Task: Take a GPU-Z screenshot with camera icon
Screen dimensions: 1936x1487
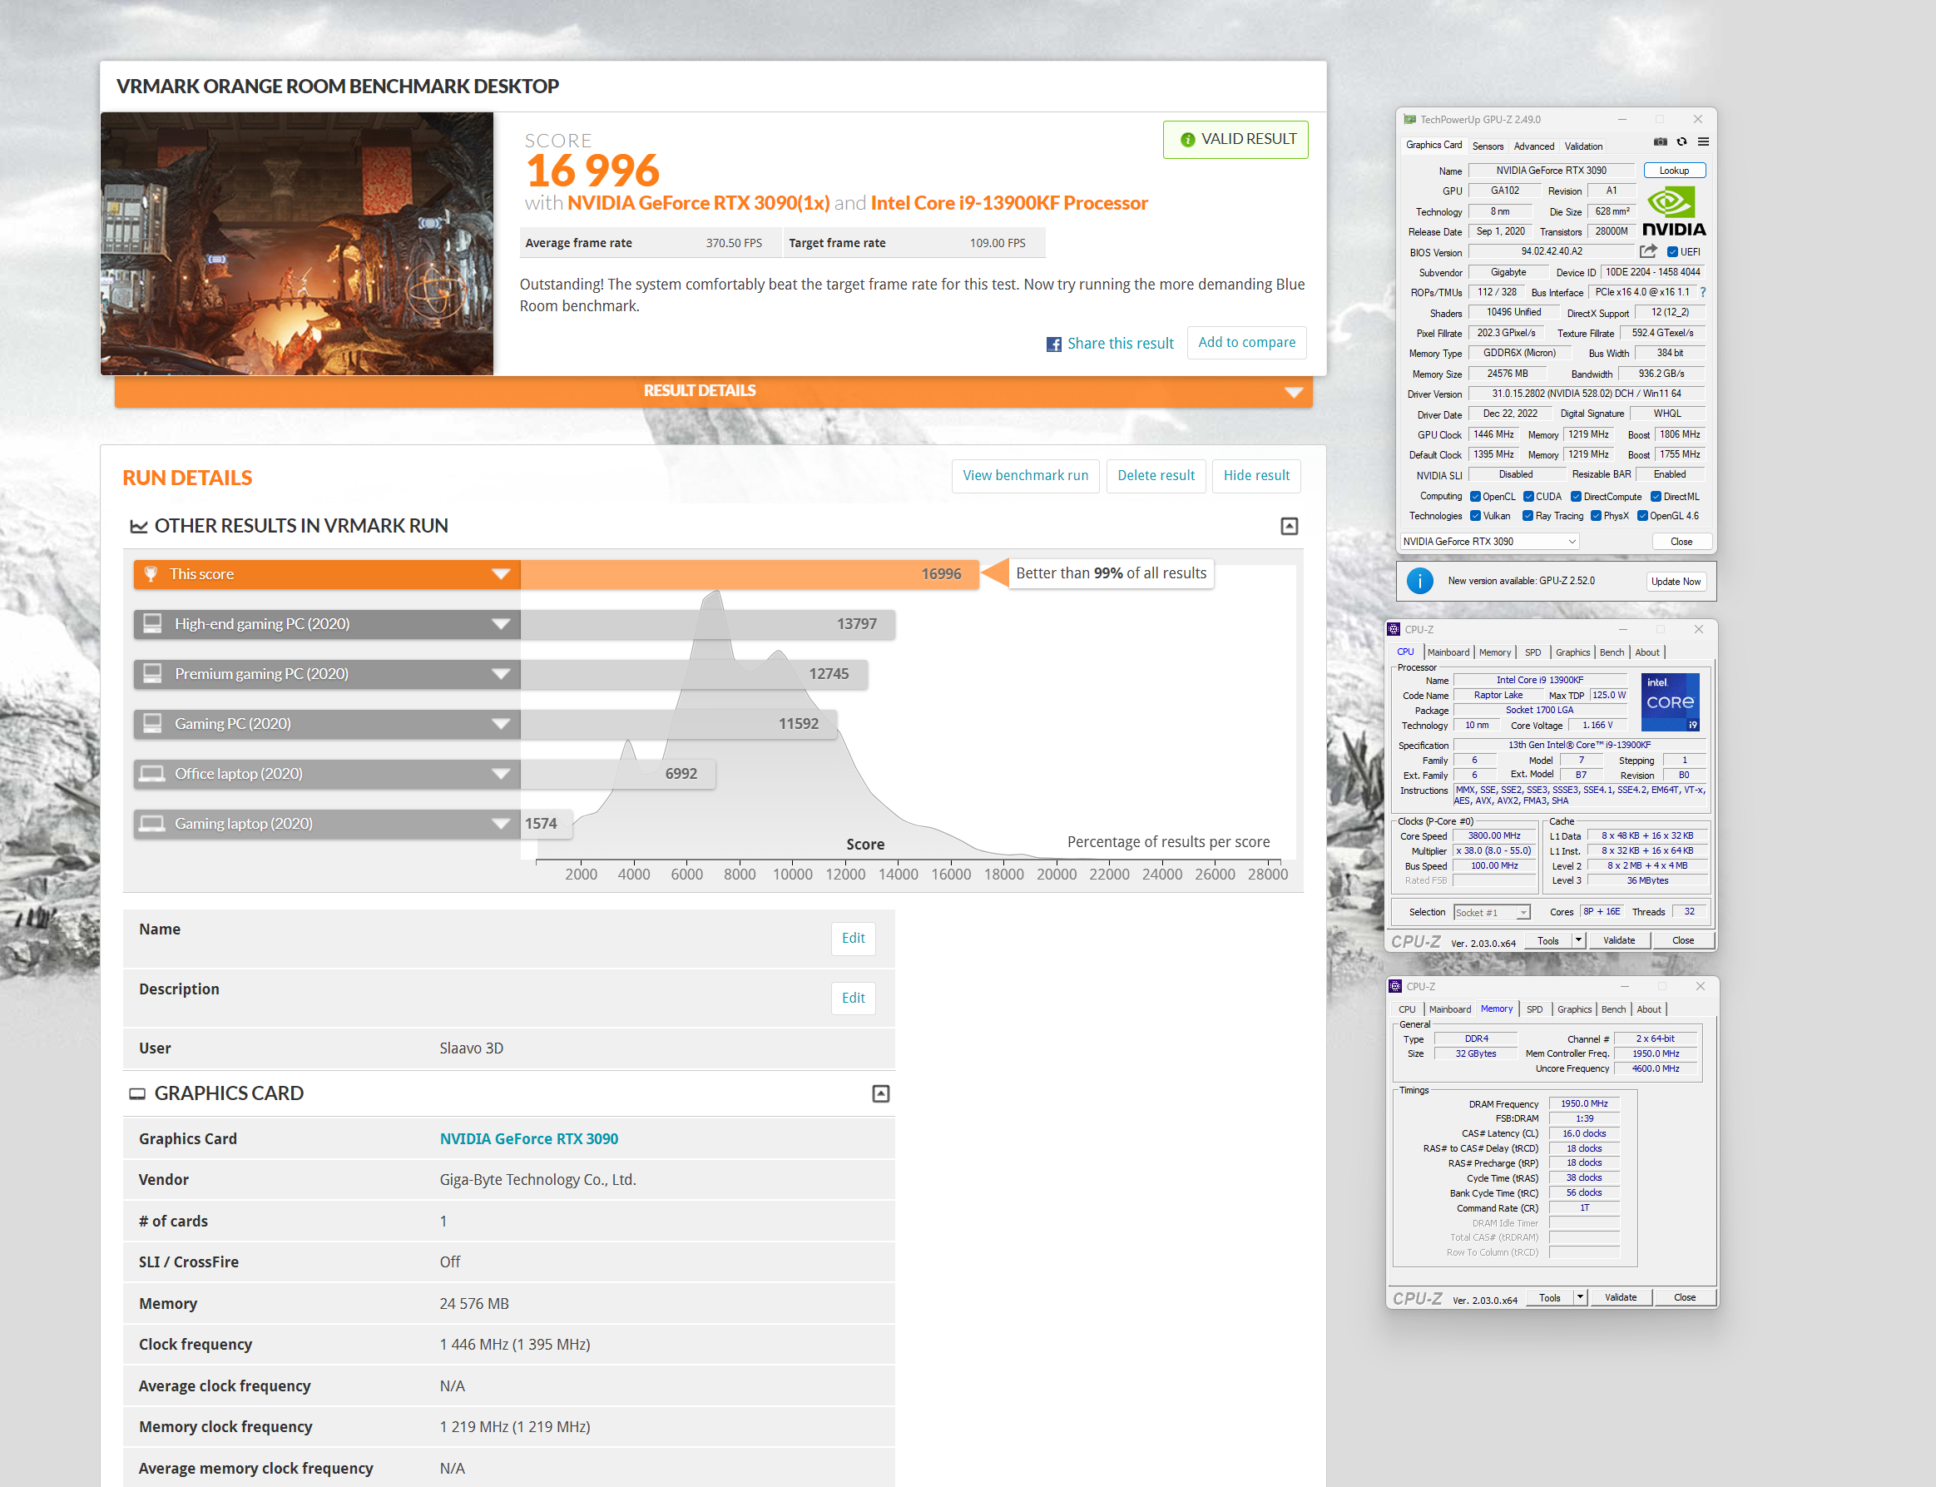Action: 1660,141
